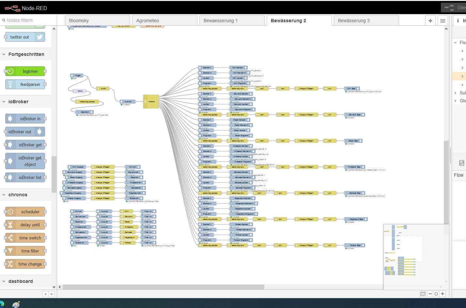This screenshot has width=466, height=308.
Task: Zoom out with the minus icon
Action: point(430,294)
